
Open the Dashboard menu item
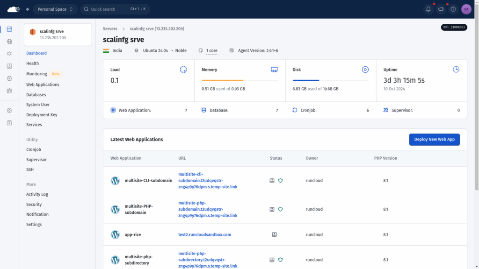coord(36,53)
